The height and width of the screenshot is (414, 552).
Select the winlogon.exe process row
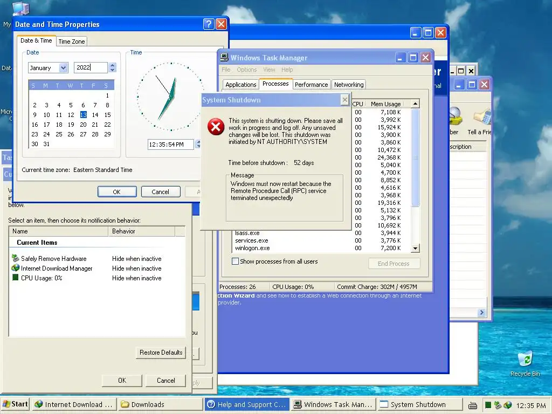322,248
